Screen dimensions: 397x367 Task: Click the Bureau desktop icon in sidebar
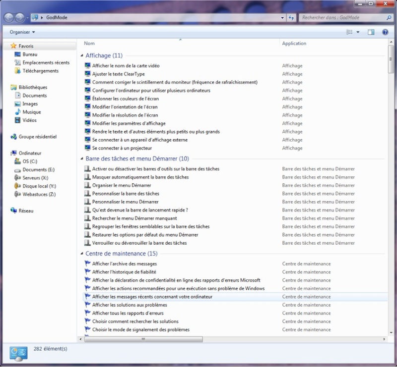coord(17,54)
